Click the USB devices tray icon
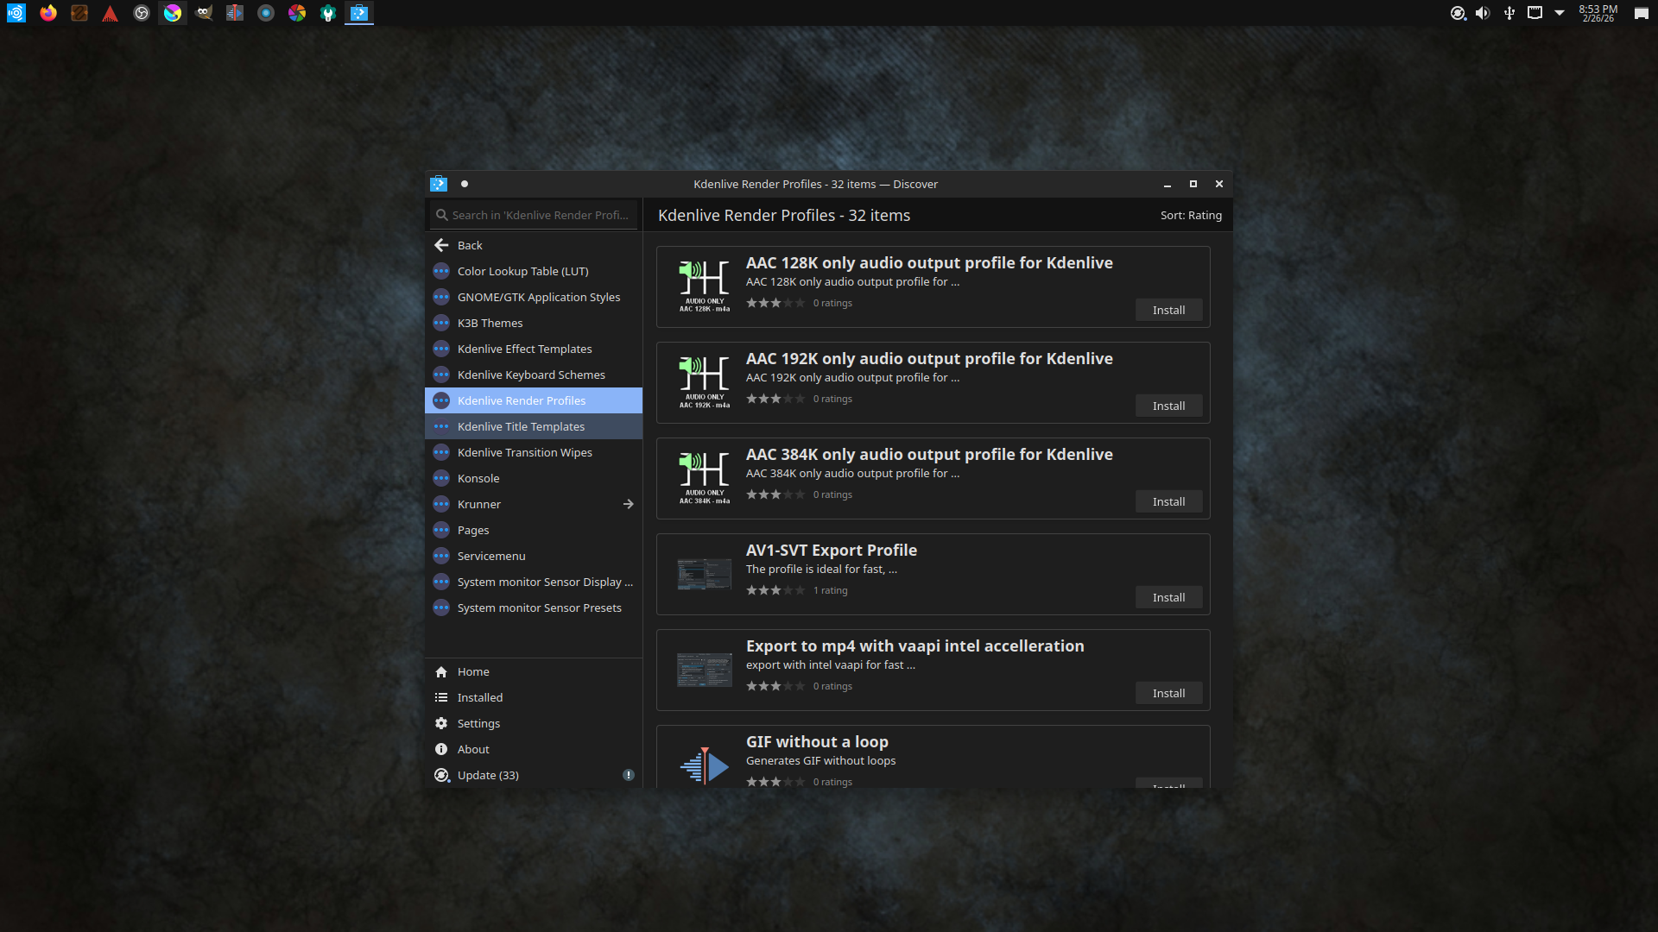The width and height of the screenshot is (1658, 932). (x=1509, y=13)
